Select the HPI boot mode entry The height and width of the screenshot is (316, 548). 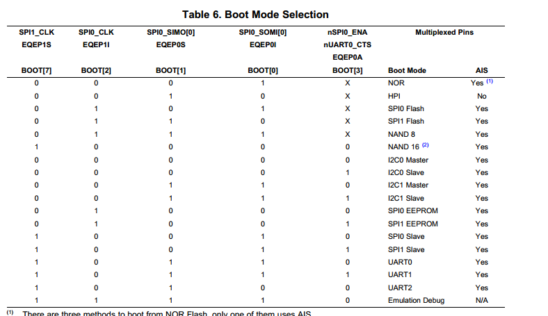coord(394,96)
